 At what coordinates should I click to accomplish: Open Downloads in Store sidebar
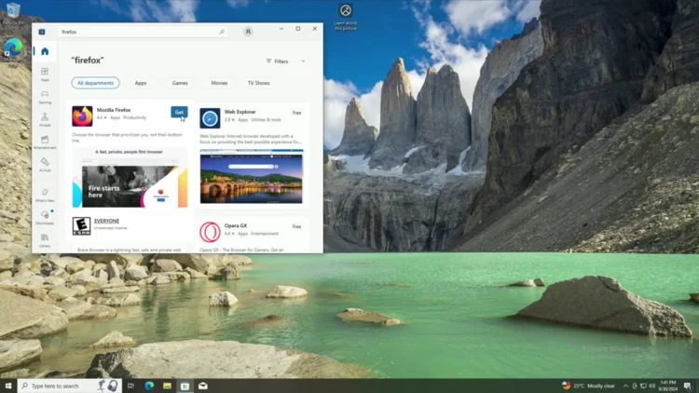click(45, 217)
